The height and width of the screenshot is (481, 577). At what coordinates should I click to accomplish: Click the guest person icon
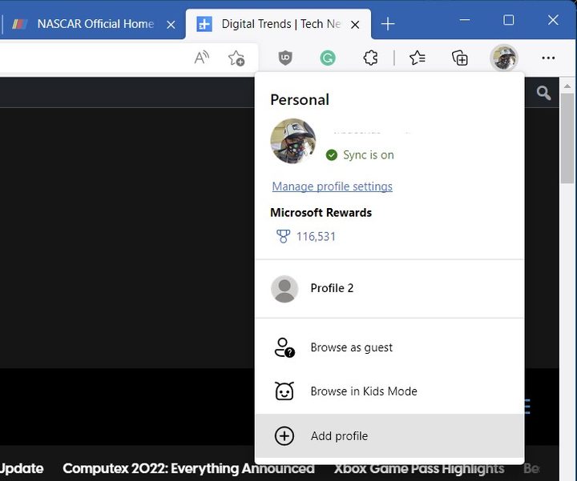pos(284,347)
